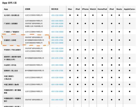138x107 pixels.
Task: Click the 400-810-6625 phone link in 广发银行 row
Action: [57, 26]
